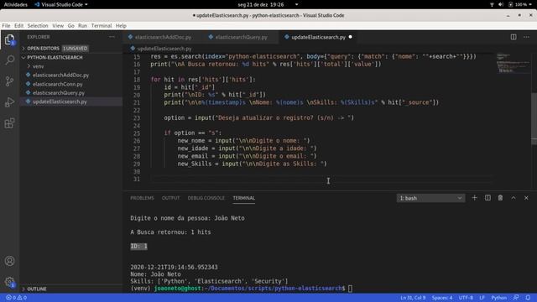Click errors and warnings status indicator

tap(17, 298)
